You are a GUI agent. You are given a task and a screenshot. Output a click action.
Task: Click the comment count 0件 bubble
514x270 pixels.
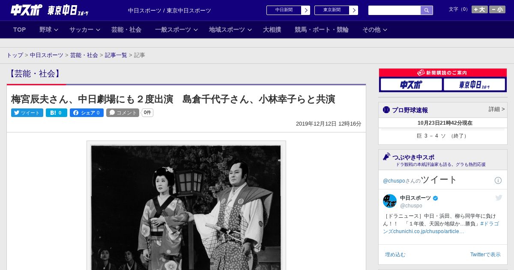pos(147,113)
